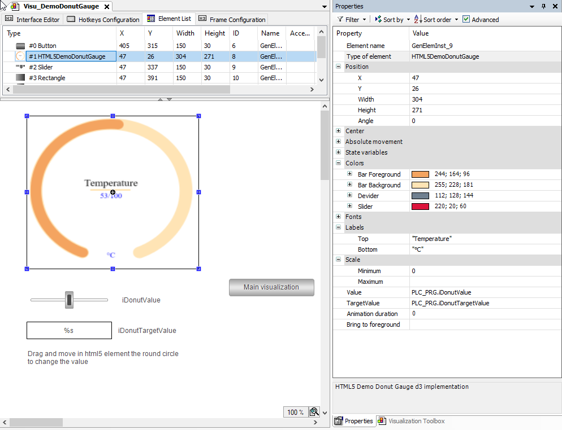Expand the State variables property group
This screenshot has height=430, width=562.
(x=337, y=152)
